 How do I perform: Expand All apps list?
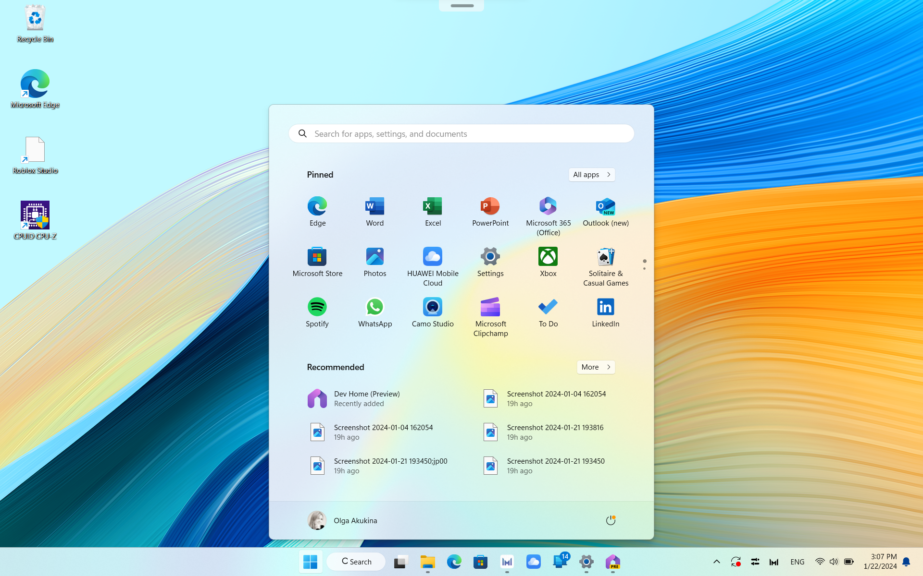click(x=592, y=175)
